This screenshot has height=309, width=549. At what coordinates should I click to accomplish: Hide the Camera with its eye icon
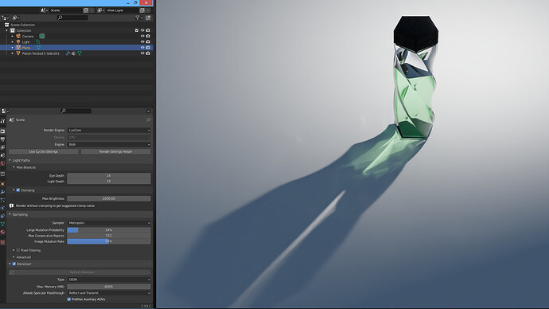[x=142, y=36]
